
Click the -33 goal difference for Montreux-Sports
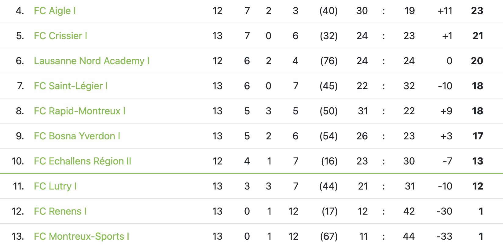(x=444, y=237)
